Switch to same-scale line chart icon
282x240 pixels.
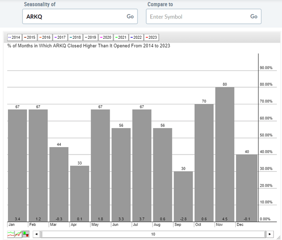click(19, 234)
